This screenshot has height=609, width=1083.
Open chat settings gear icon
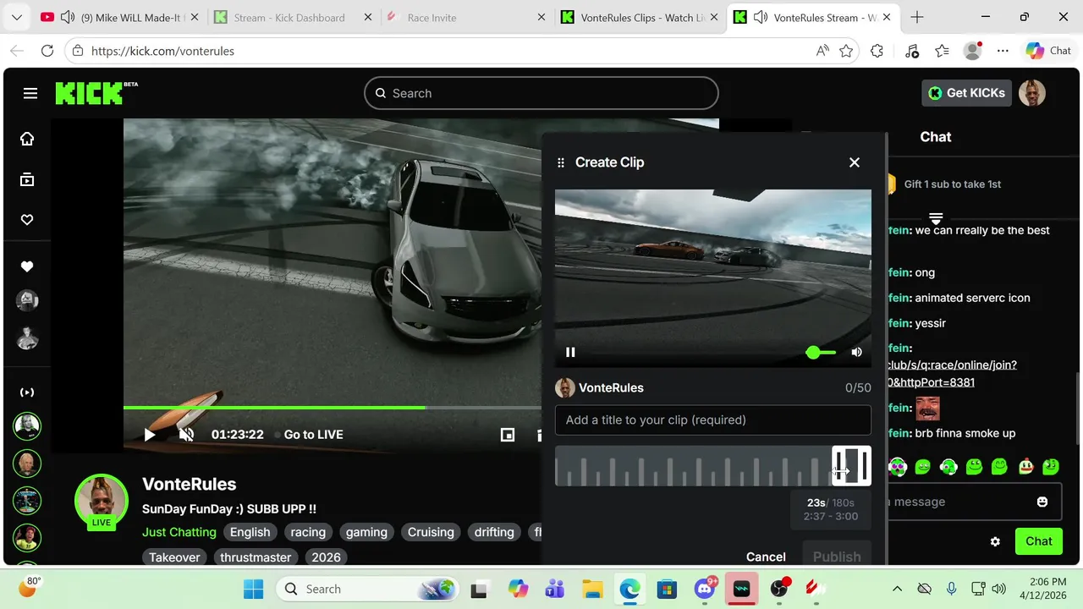click(x=995, y=541)
